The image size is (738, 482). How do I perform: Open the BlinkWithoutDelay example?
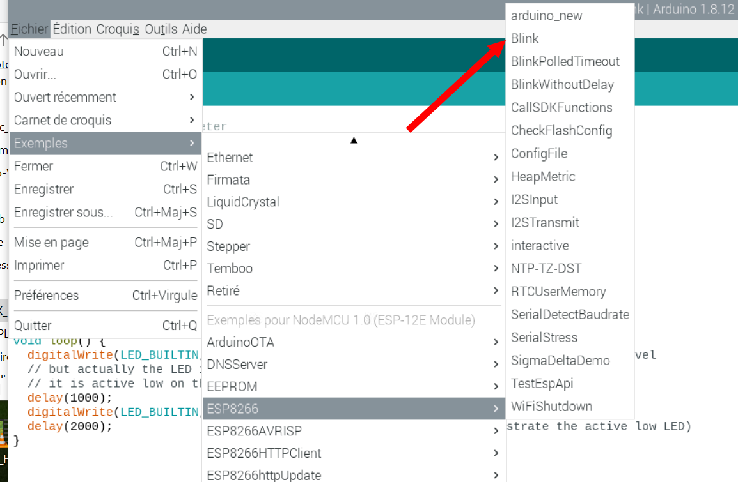point(570,84)
